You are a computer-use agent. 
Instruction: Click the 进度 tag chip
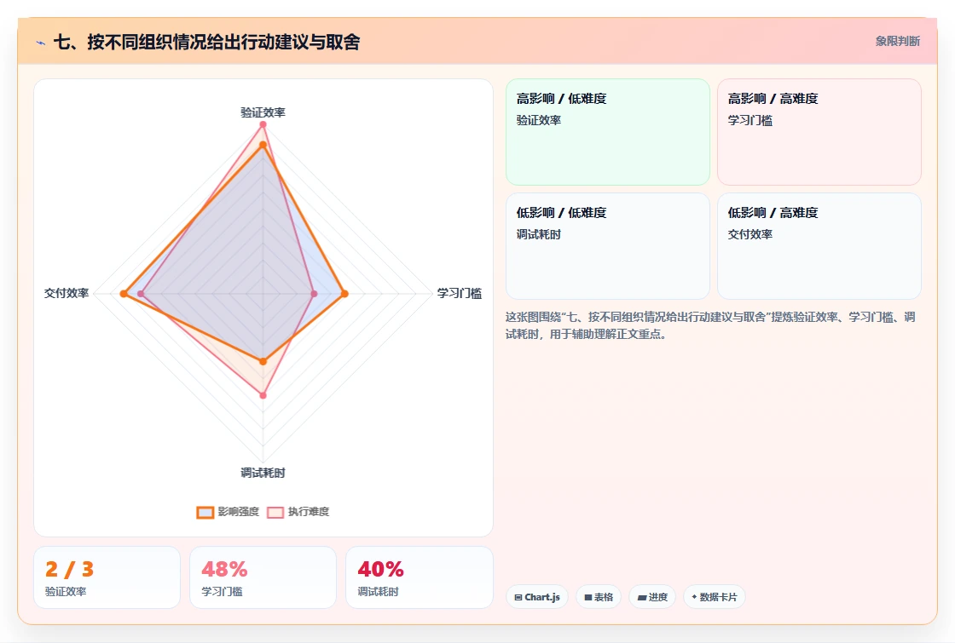[652, 597]
